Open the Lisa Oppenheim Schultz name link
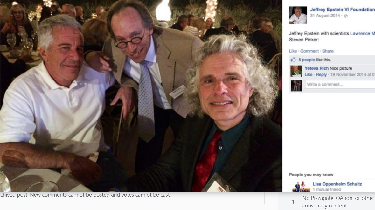The height and width of the screenshot is (210, 375). coord(337,184)
